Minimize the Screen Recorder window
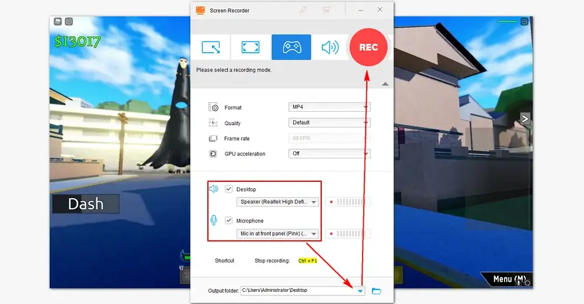This screenshot has height=304, width=584. (360, 10)
